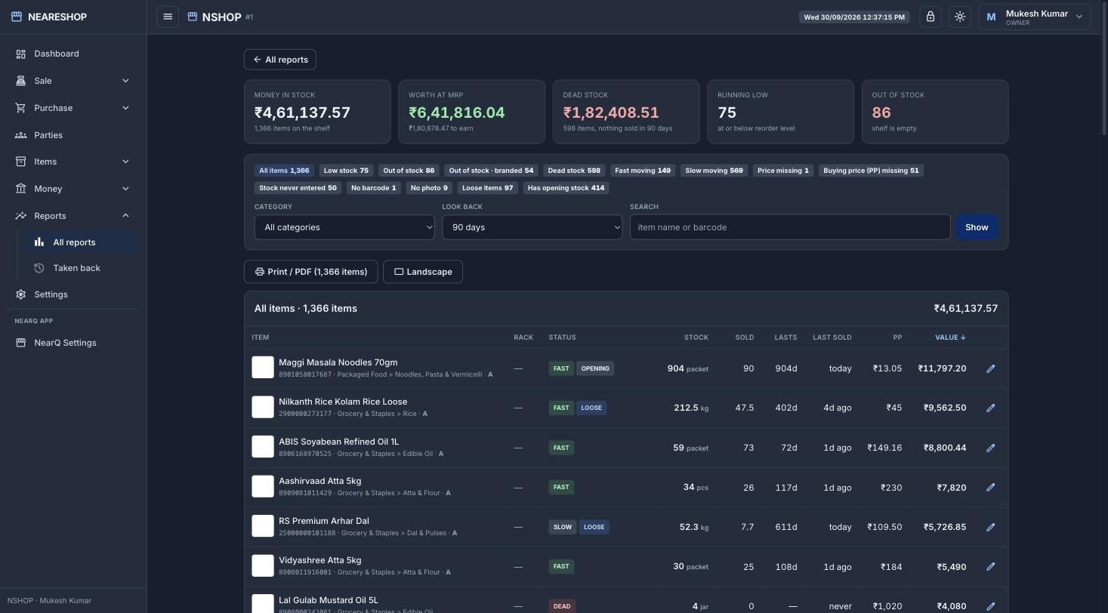The width and height of the screenshot is (1108, 613).
Task: Edit ABIS Soyabean Refined Oil 1L pencil icon
Action: pyautogui.click(x=991, y=448)
